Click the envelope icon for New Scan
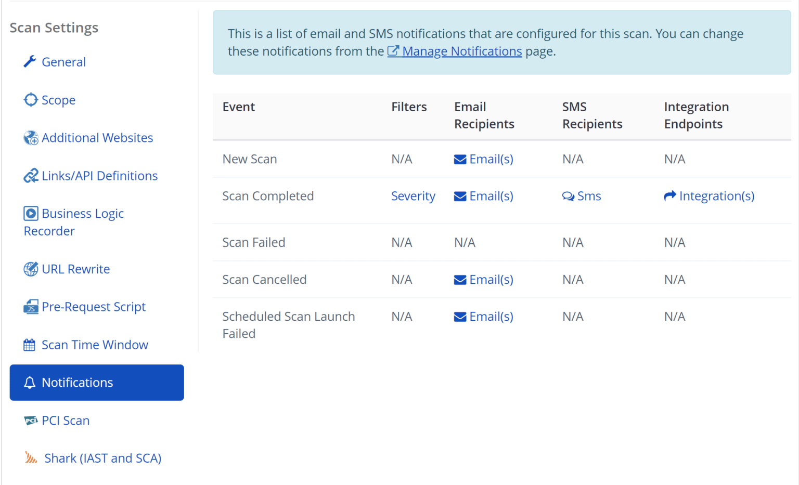Viewport: 799px width, 485px height. tap(460, 159)
